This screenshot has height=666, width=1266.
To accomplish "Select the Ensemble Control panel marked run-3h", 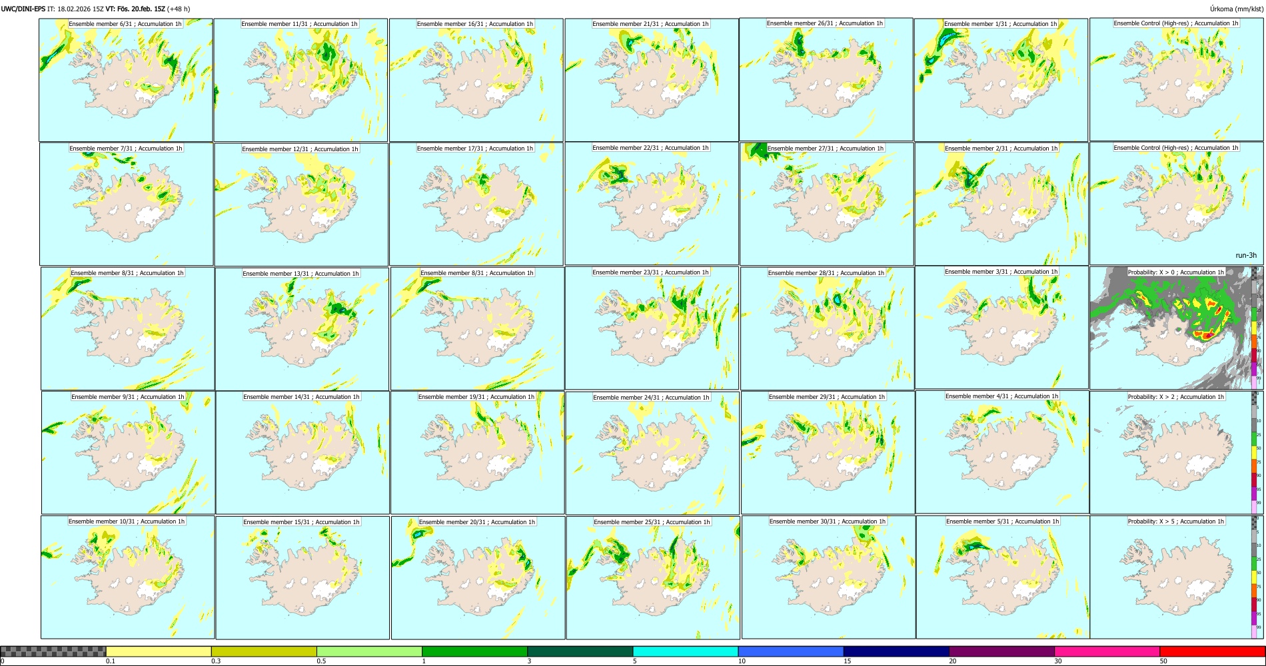I will click(x=1176, y=204).
